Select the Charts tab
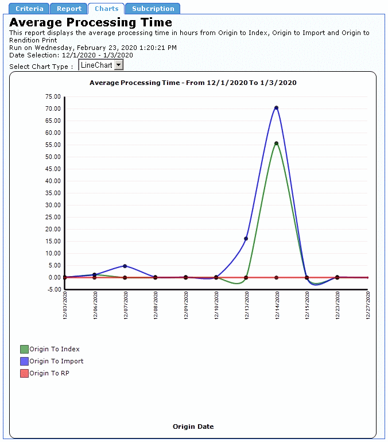 (x=106, y=9)
